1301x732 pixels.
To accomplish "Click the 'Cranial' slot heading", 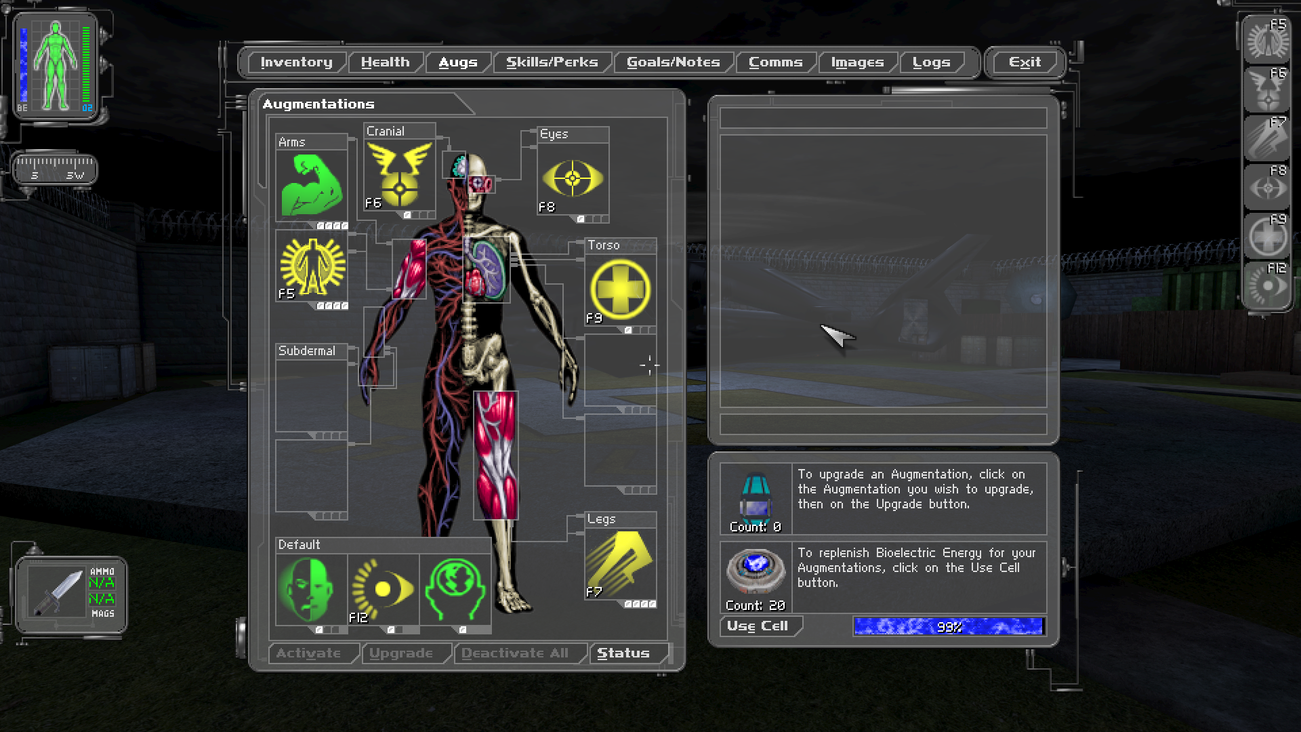I will click(x=385, y=131).
